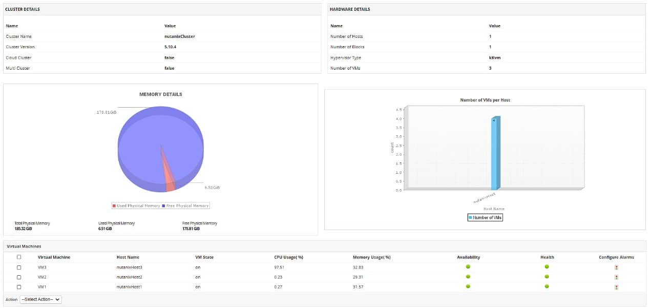Viewport: 651px width, 308px height.
Task: Select the Cloud Cluster row label
Action: click(18, 57)
